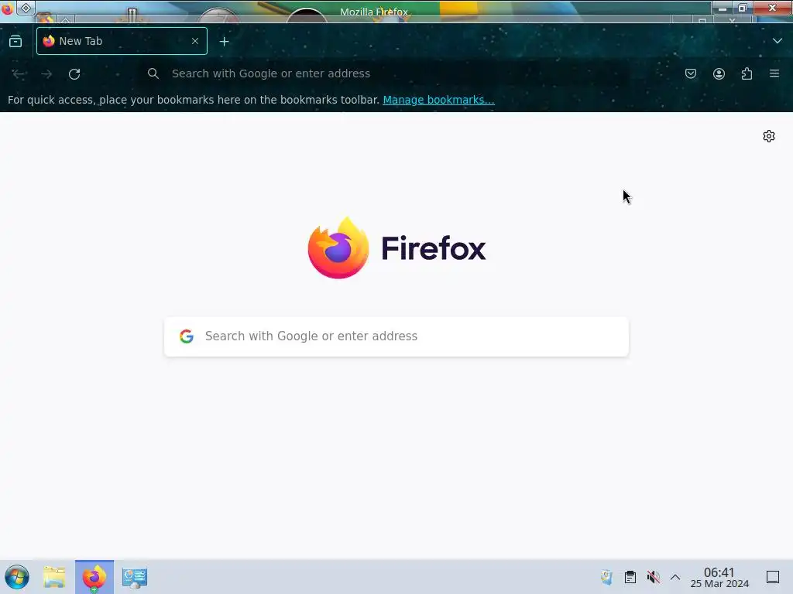The image size is (793, 594).
Task: Toggle the keep-on-all-desktops diamond titlebar icon
Action: (26, 8)
